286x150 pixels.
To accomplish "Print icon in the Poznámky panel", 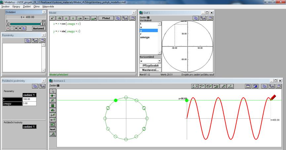I will (42, 40).
